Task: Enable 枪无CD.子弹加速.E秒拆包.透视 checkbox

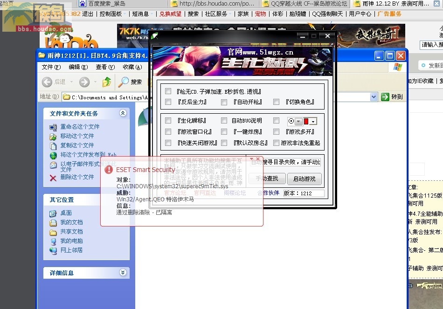Action: click(168, 91)
